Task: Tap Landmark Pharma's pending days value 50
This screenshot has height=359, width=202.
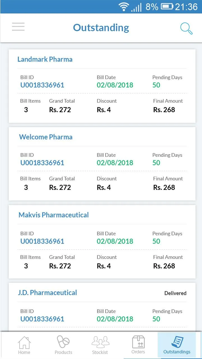Action: pyautogui.click(x=156, y=85)
